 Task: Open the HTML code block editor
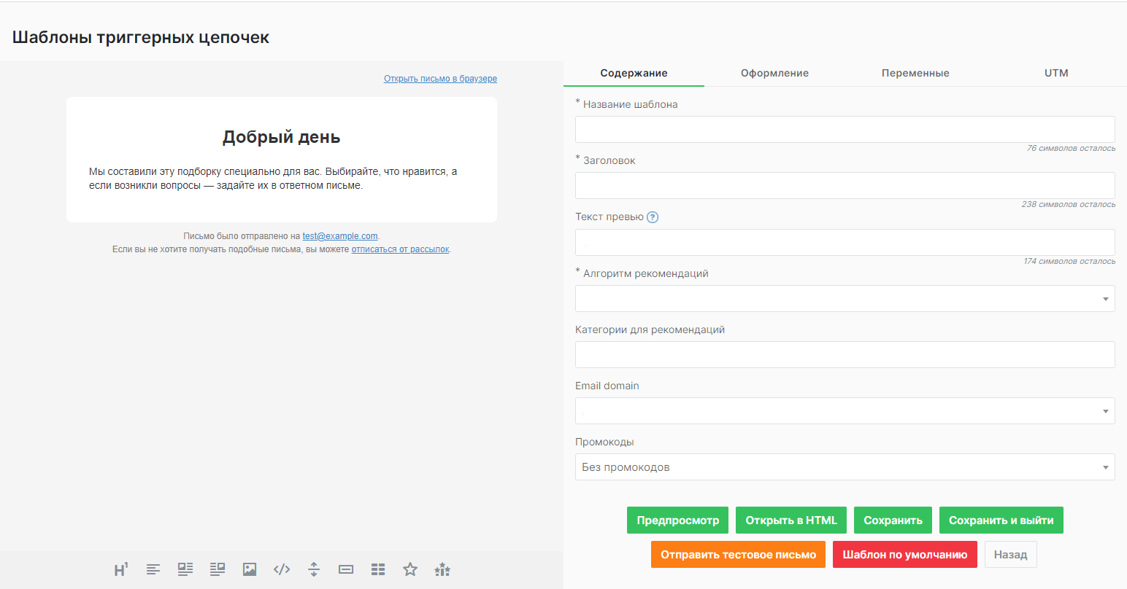tap(281, 569)
